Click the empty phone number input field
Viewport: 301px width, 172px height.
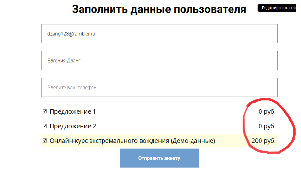point(159,87)
